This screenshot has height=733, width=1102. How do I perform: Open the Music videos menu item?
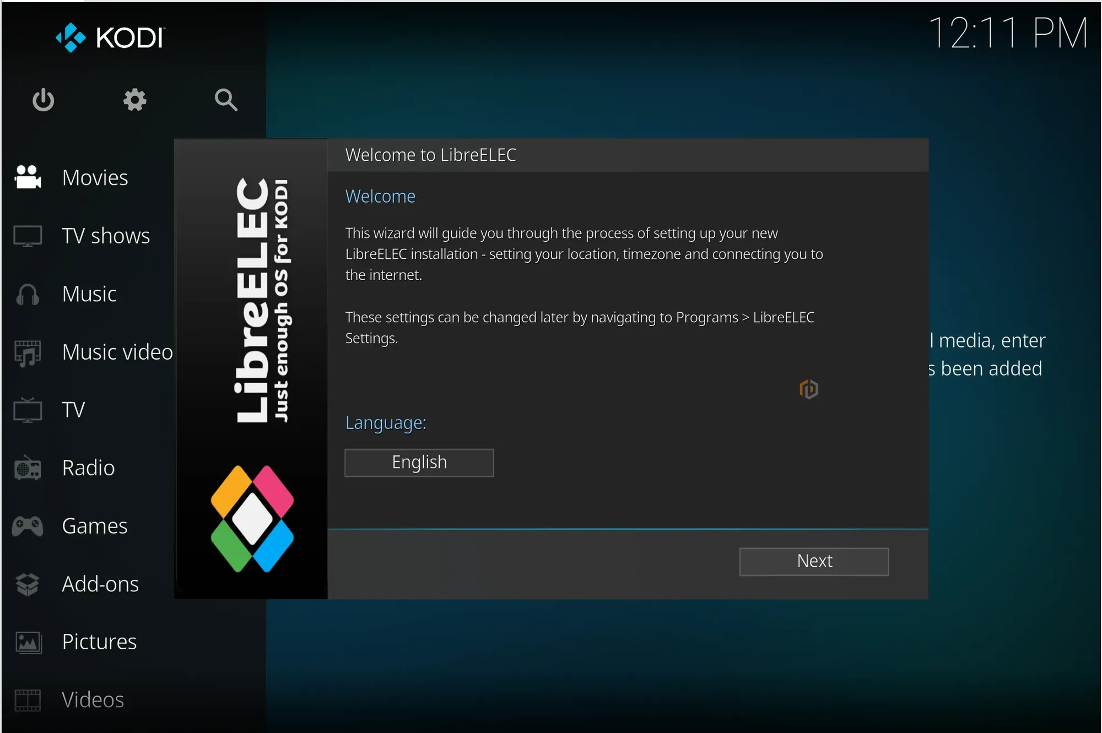click(117, 352)
